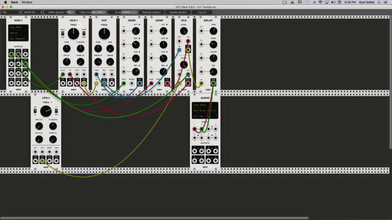Click the Manage plugins button
392x220 pixels.
(x=151, y=12)
